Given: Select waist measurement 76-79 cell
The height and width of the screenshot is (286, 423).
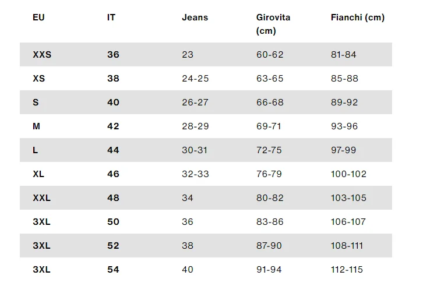Looking at the screenshot, I should click(269, 174).
